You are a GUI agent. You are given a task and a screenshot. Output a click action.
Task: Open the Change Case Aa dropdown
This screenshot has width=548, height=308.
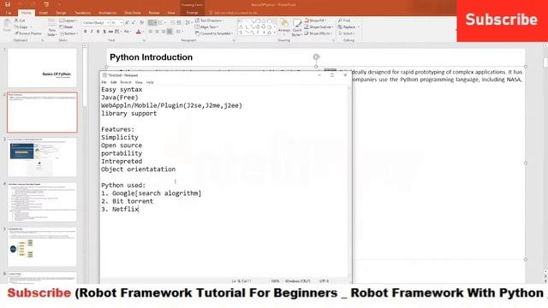(x=128, y=32)
